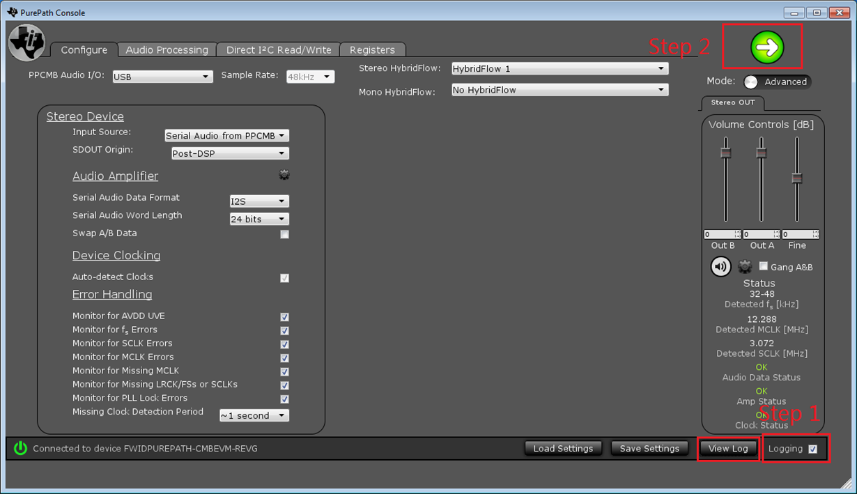Switch to Audio Processing tab
Viewport: 857px width, 494px height.
click(167, 49)
